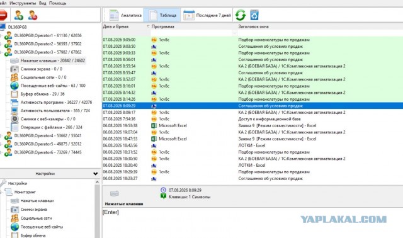
Task: Click the globe icon in the lower settings tree
Action: coord(14,227)
